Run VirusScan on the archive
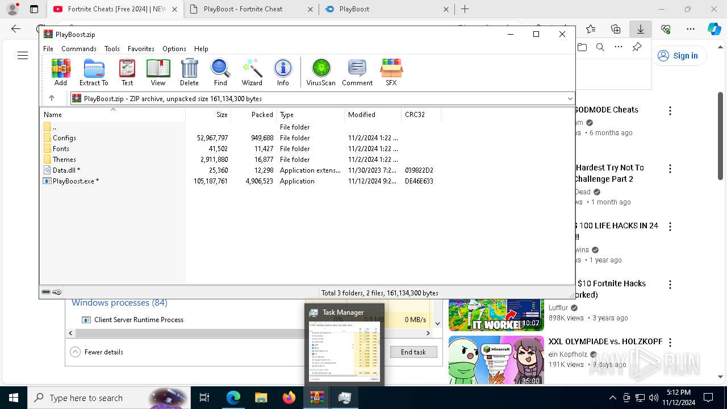The height and width of the screenshot is (409, 727). [321, 72]
